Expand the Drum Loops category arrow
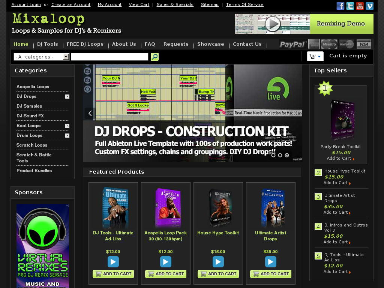 coord(67,136)
